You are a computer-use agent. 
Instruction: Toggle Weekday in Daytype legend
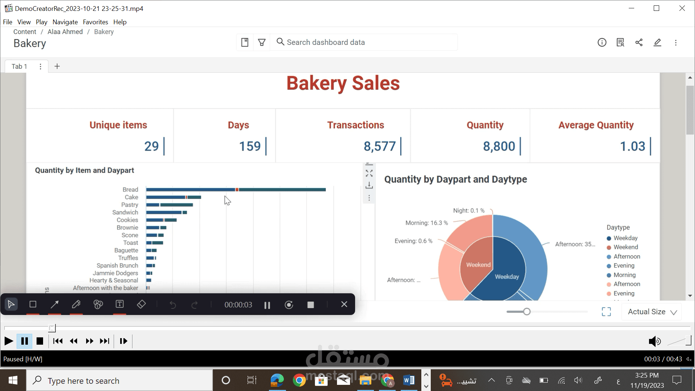[622, 238]
